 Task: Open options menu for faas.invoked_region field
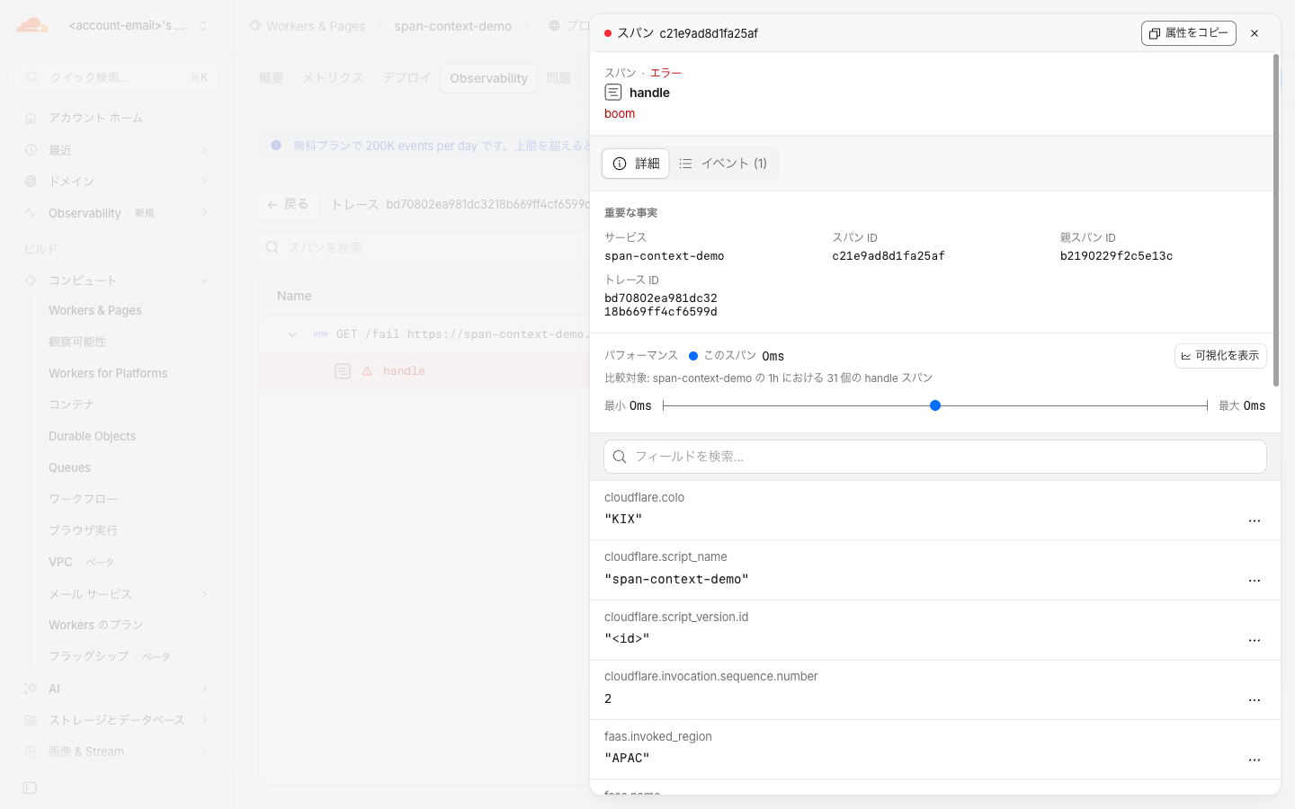pyautogui.click(x=1255, y=760)
